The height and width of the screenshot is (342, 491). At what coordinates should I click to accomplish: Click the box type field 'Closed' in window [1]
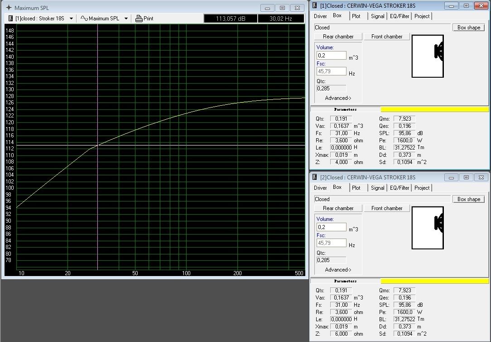pos(382,28)
